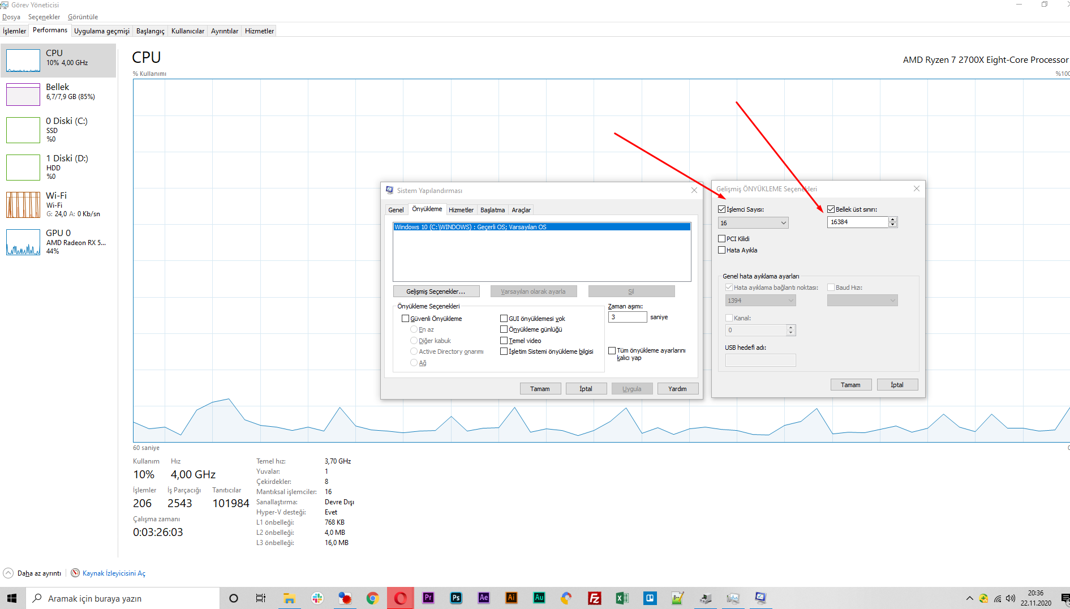Select 1 Diski (D:) HDD in the sidebar

click(58, 167)
